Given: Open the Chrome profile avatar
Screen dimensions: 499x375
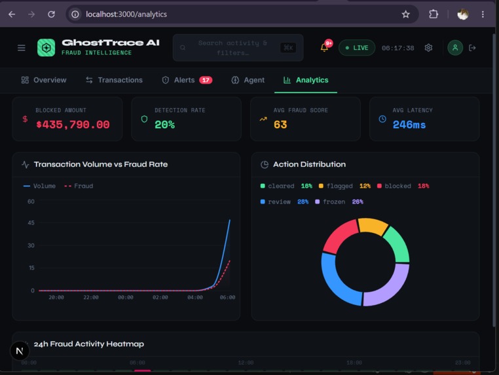Looking at the screenshot, I should coord(463,14).
